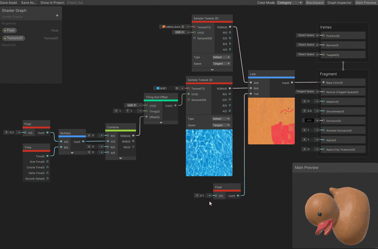Edit the R(1) input value of Combine

[95, 135]
